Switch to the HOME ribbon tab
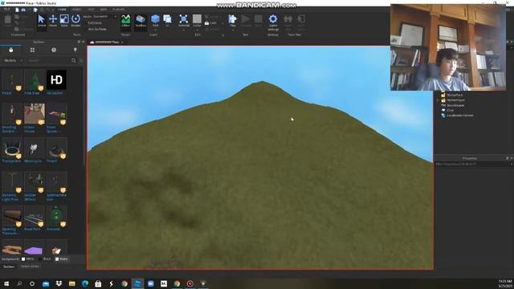514x289 pixels. [x=62, y=10]
